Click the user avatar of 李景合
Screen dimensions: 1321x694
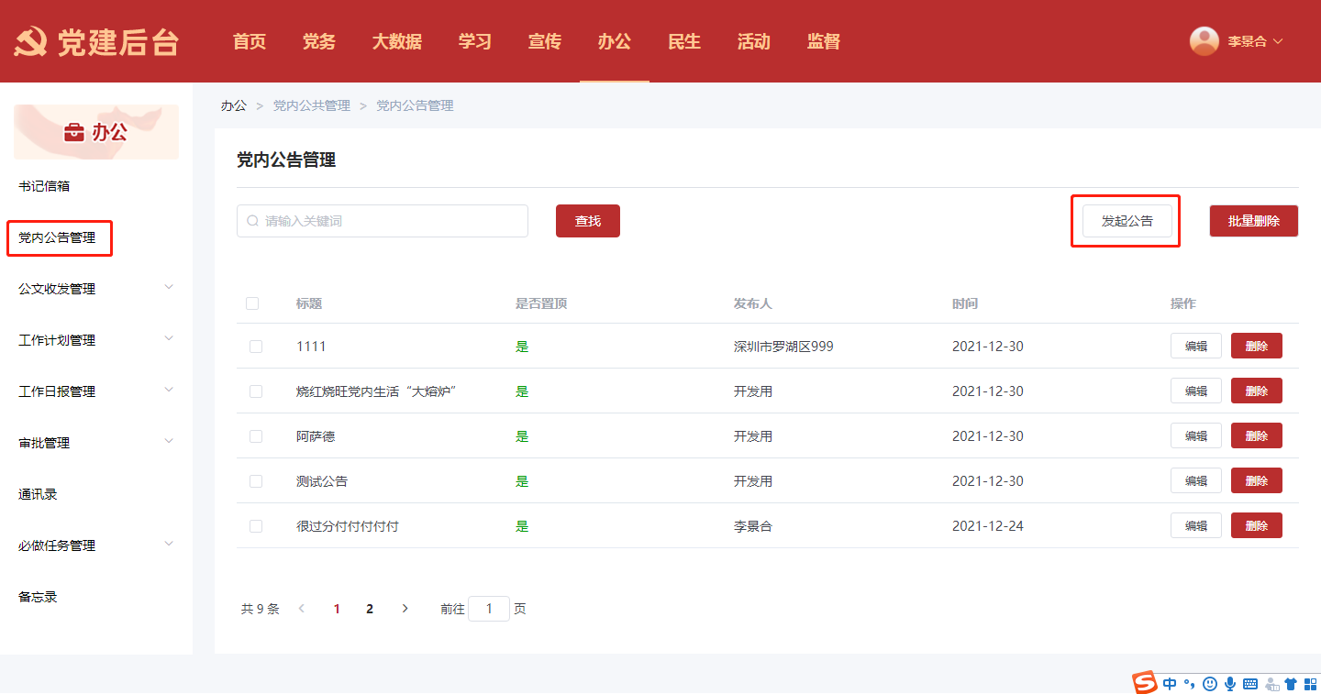pos(1204,41)
